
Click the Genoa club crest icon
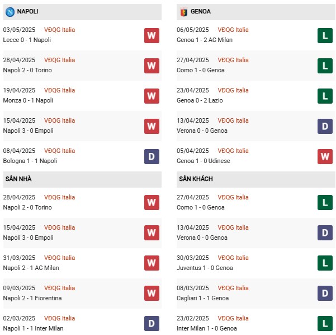184,12
